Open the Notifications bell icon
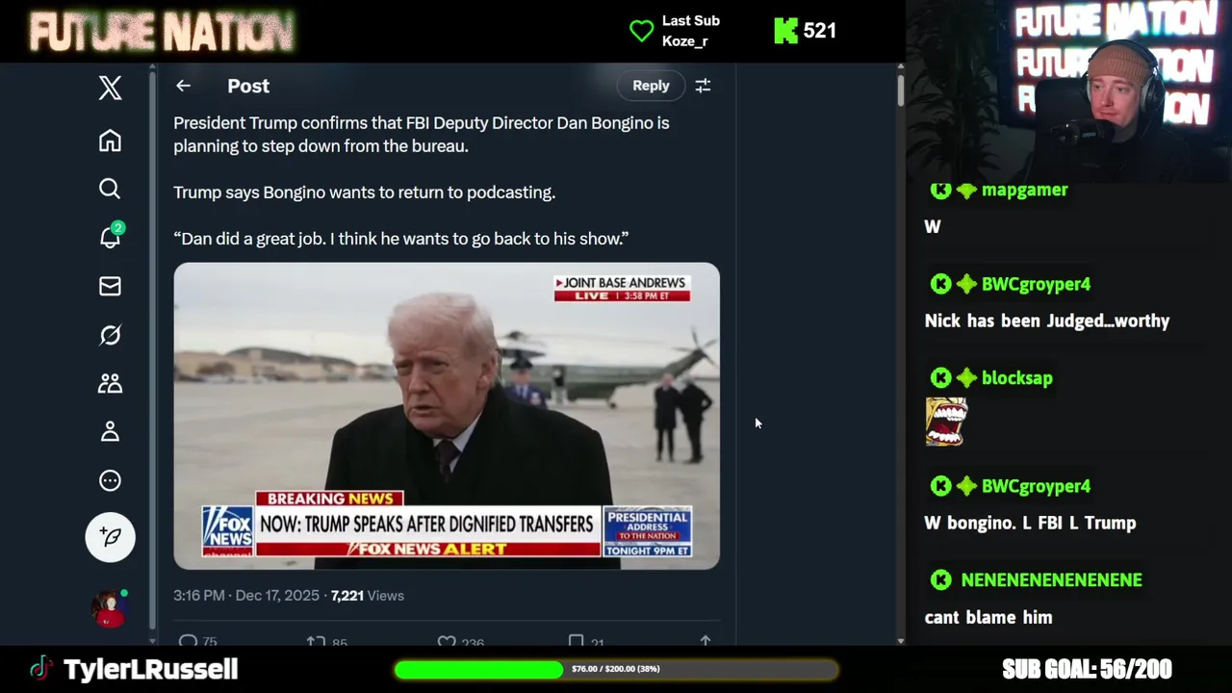The width and height of the screenshot is (1232, 693). coord(111,237)
